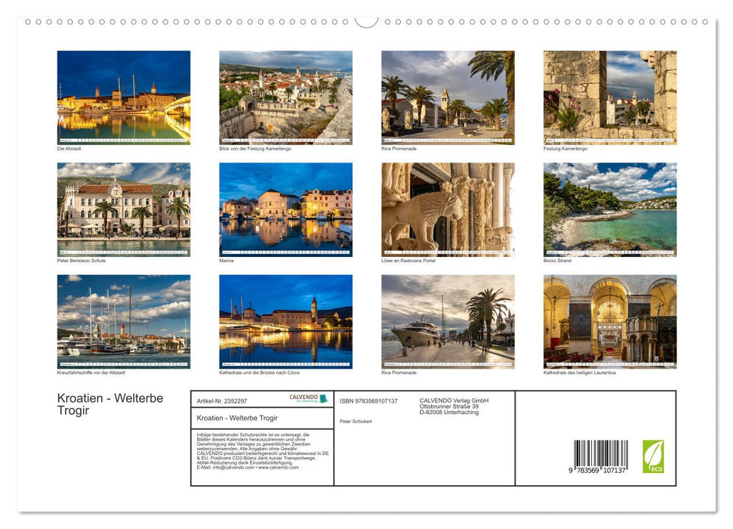Viewport: 733px width, 529px height.
Task: Click the 'Festung Kamerlengo' caption text
Action: click(565, 148)
